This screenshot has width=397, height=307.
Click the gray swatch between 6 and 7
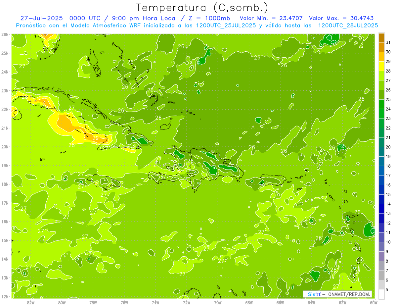click(381, 275)
